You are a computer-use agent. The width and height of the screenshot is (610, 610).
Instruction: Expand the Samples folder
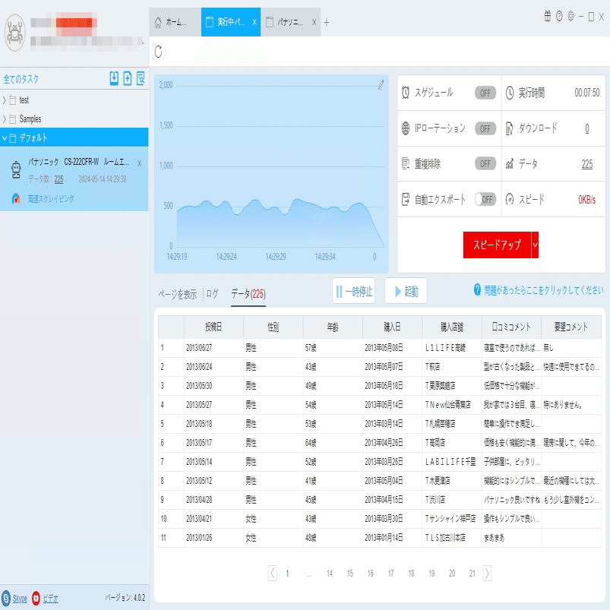(x=5, y=119)
